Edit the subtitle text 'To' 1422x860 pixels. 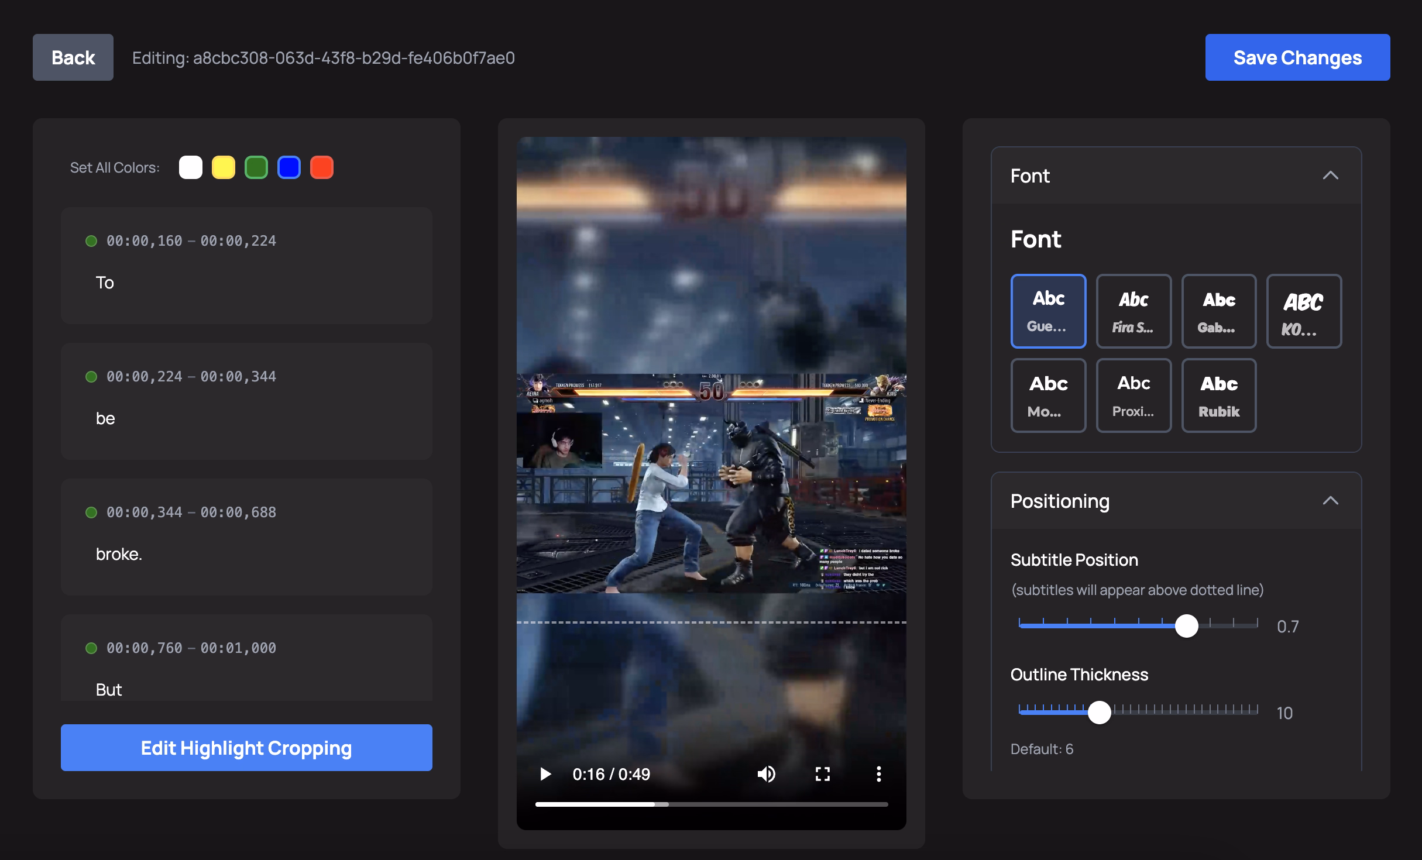point(105,283)
